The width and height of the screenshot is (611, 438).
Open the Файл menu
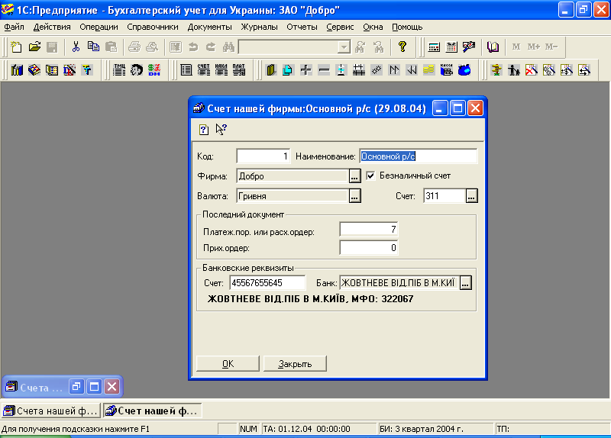coord(14,27)
